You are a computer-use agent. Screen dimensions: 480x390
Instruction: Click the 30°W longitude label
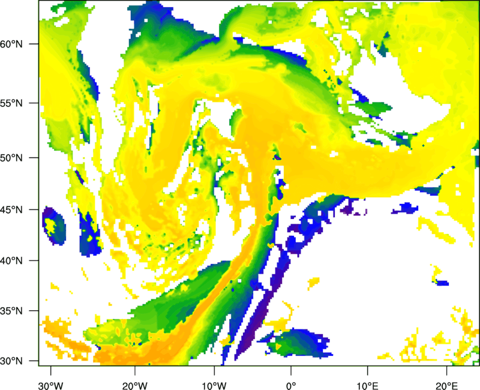click(51, 386)
